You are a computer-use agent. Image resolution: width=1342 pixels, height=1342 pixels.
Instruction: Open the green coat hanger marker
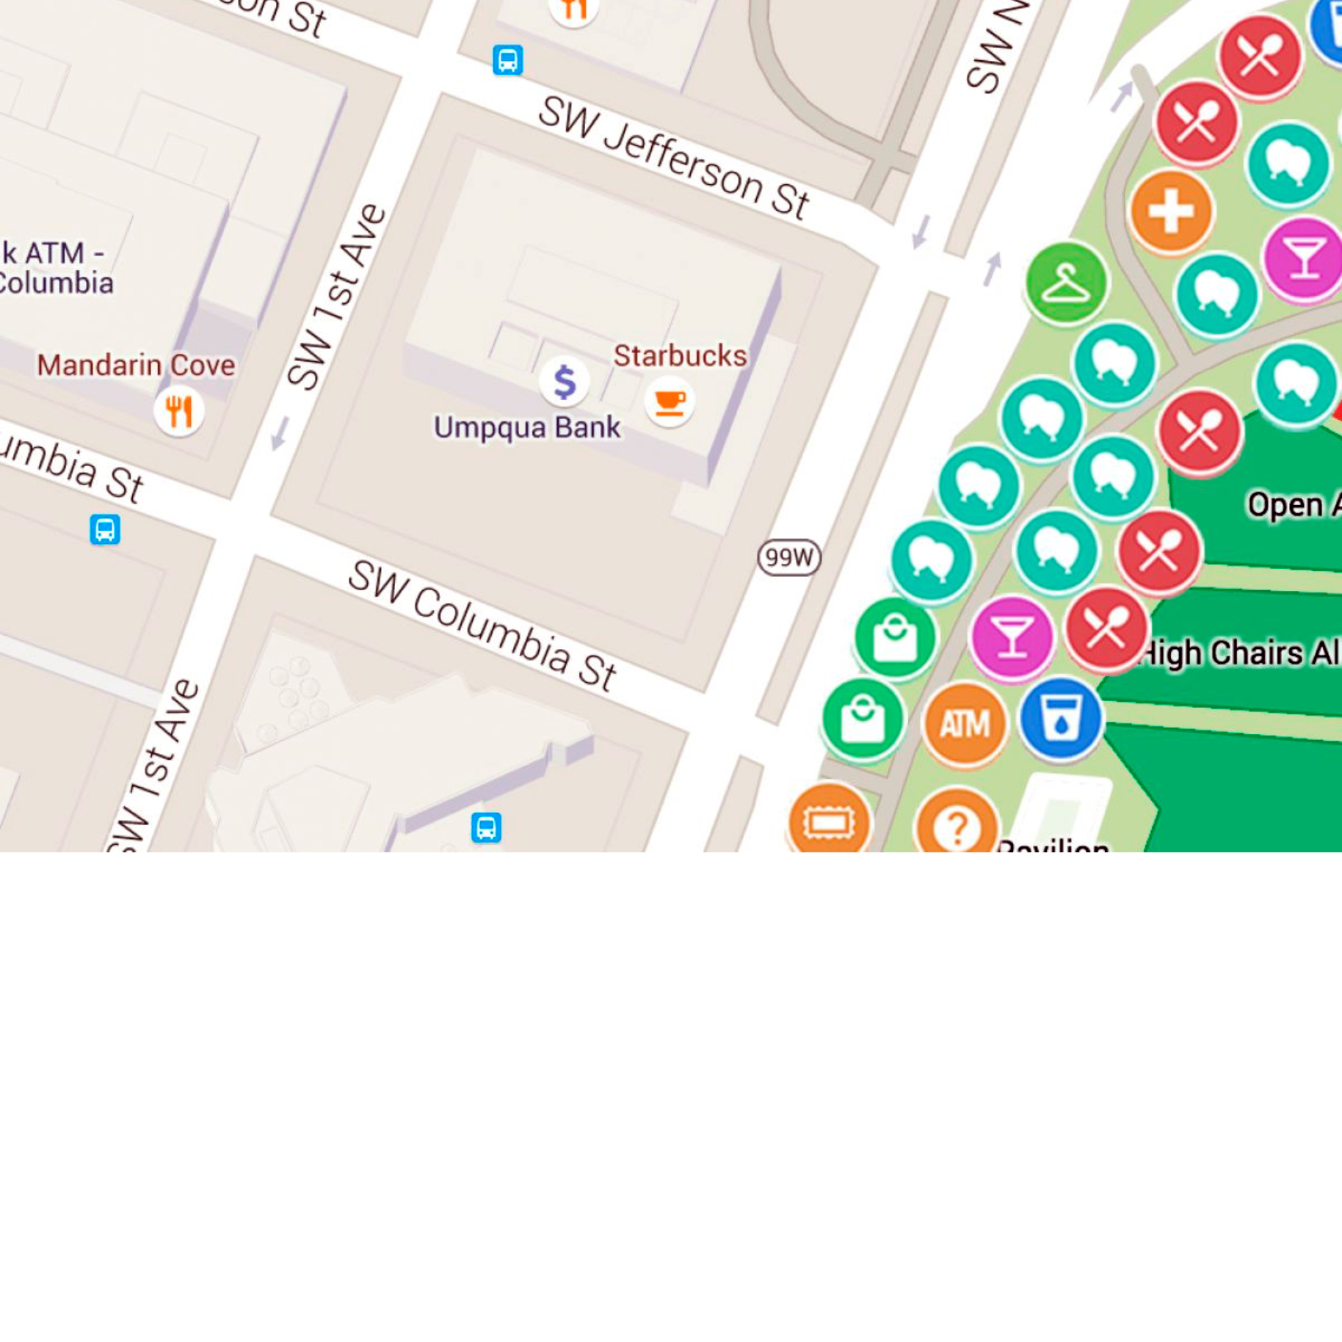coord(1065,283)
